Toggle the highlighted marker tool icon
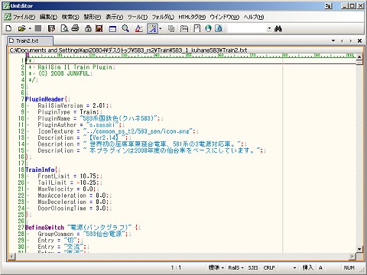367x275 pixels. pos(152,28)
